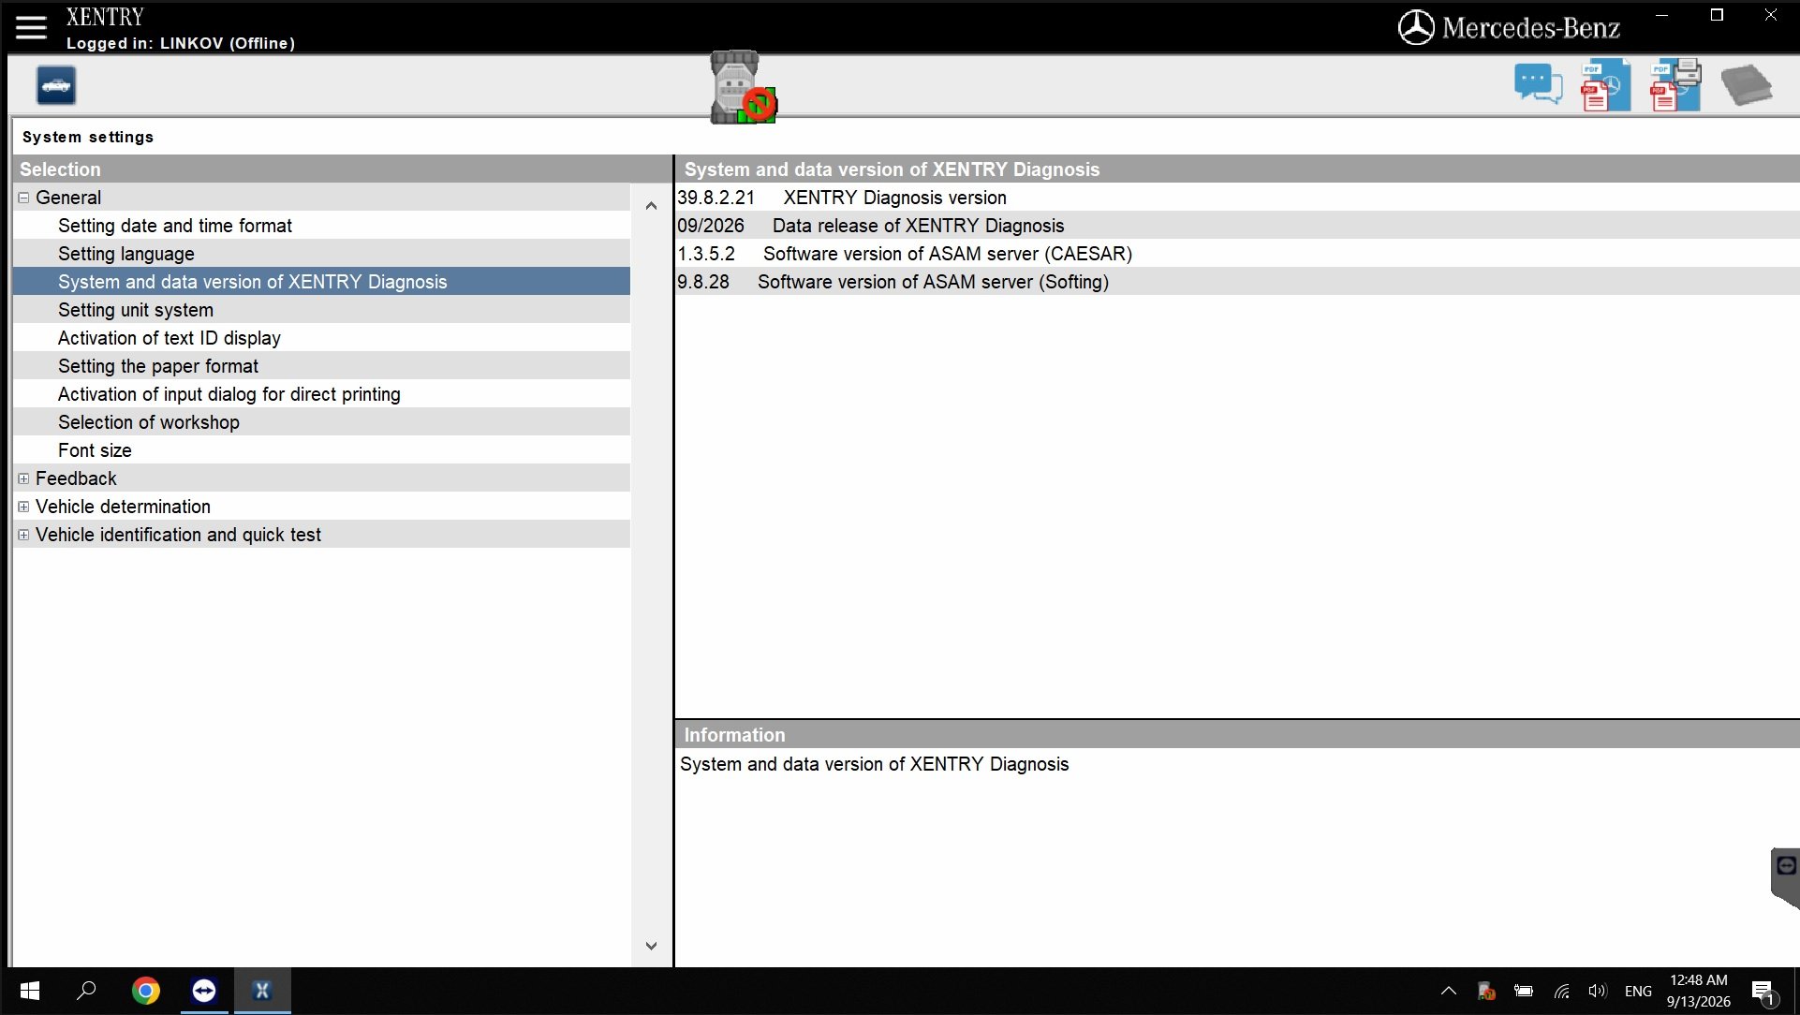Image resolution: width=1800 pixels, height=1015 pixels.
Task: Click the Information panel description text
Action: [x=874, y=764]
